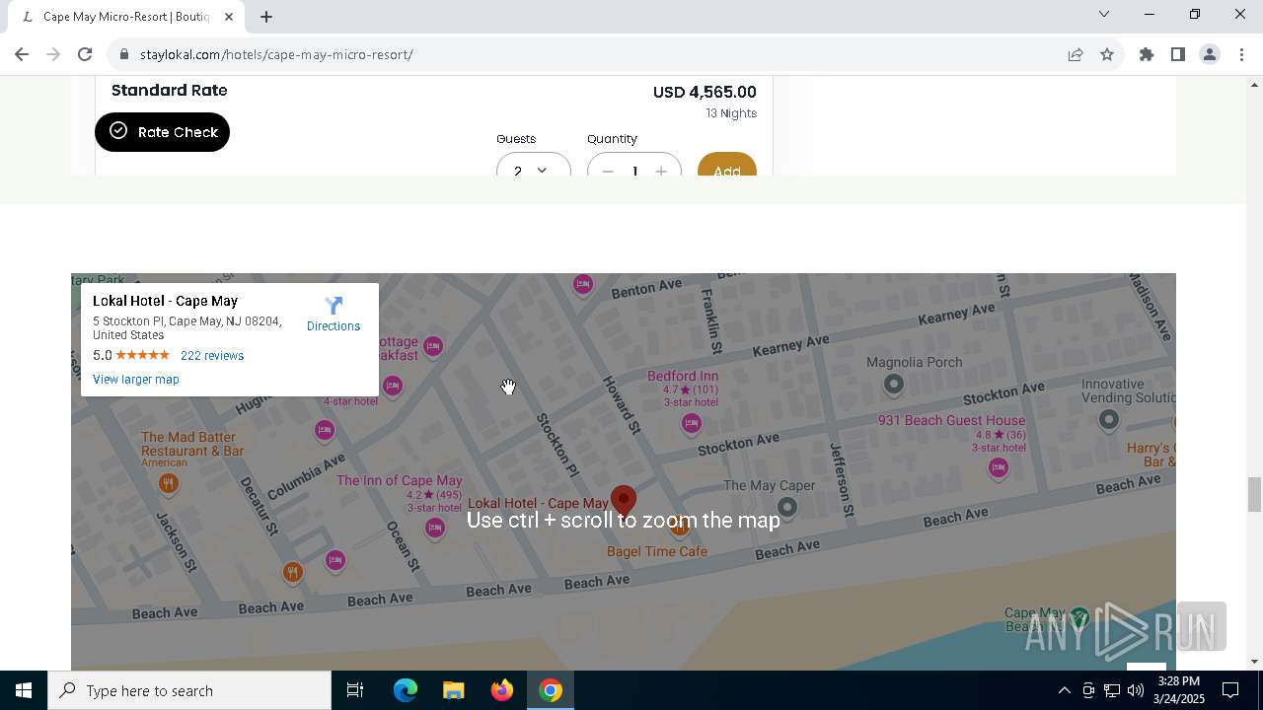1263x710 pixels.
Task: Click the page vertical scrollbar thumb
Action: click(x=1254, y=494)
